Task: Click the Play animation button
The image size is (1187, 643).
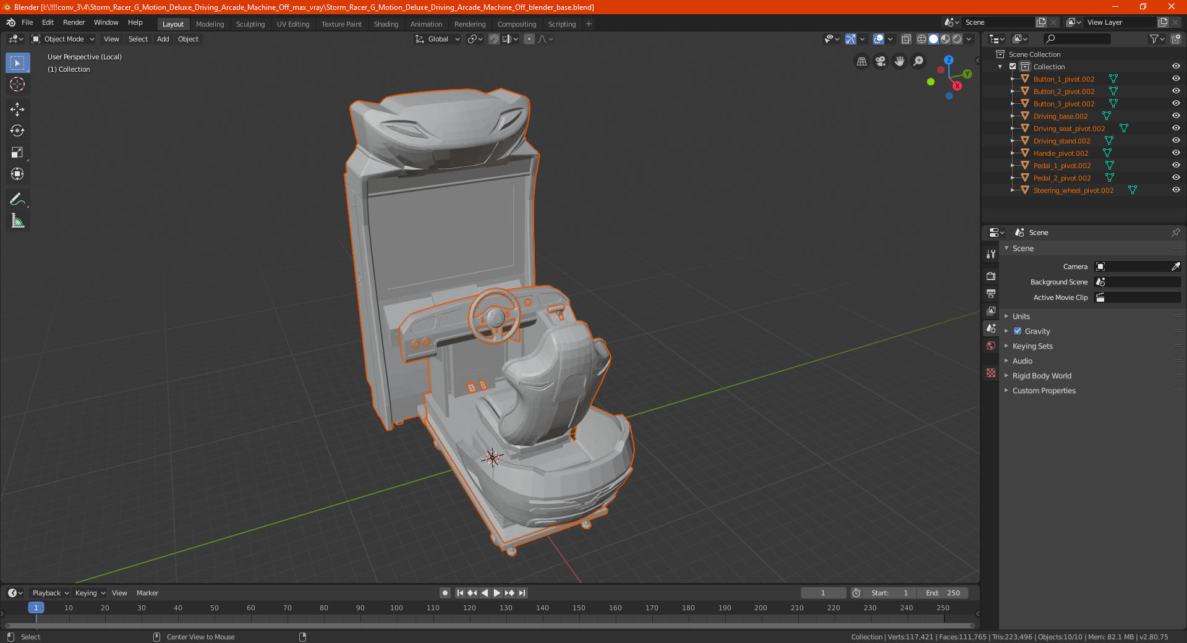Action: coord(497,593)
